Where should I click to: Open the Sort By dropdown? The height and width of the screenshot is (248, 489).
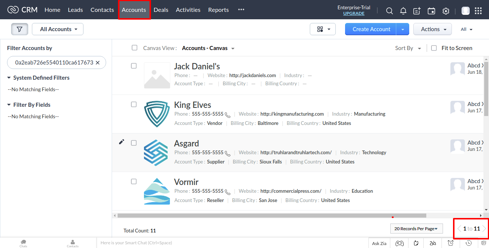pyautogui.click(x=408, y=48)
